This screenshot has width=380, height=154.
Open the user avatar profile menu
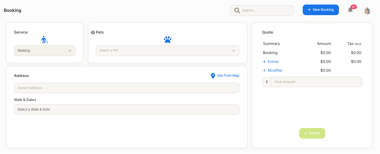click(367, 11)
